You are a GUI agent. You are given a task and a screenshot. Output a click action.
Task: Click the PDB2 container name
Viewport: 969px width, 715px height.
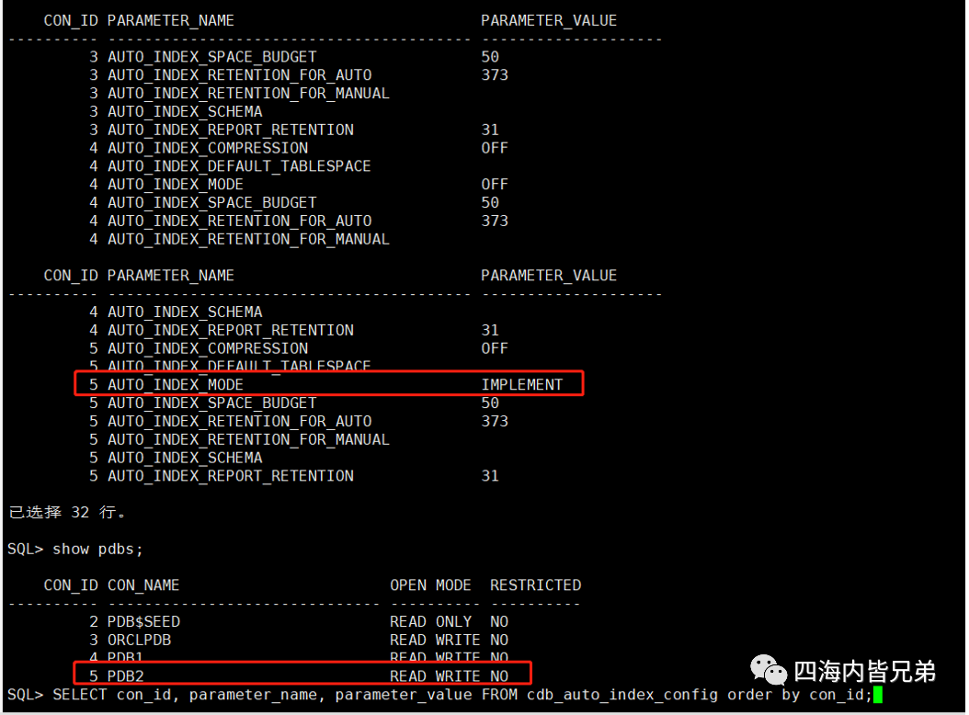pos(125,676)
